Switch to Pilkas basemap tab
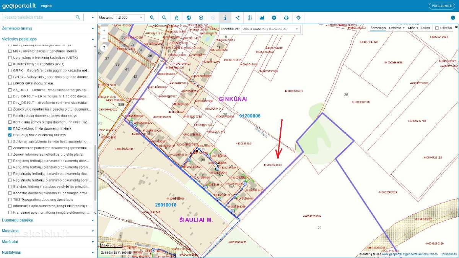This screenshot has width=459, height=258. [426, 28]
